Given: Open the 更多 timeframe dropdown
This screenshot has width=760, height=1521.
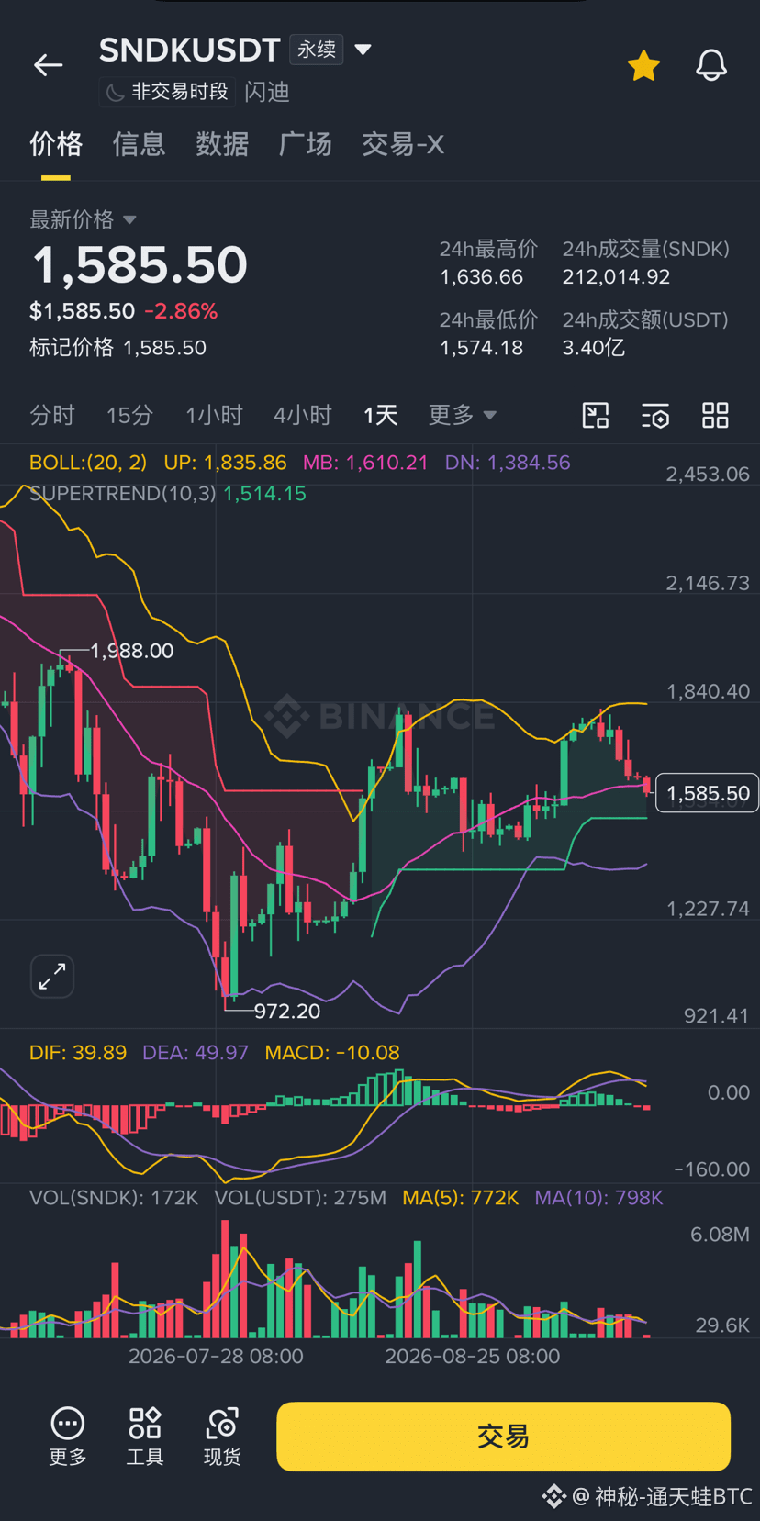Looking at the screenshot, I should click(462, 415).
